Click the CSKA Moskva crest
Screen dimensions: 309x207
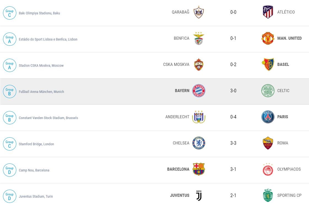(x=198, y=64)
